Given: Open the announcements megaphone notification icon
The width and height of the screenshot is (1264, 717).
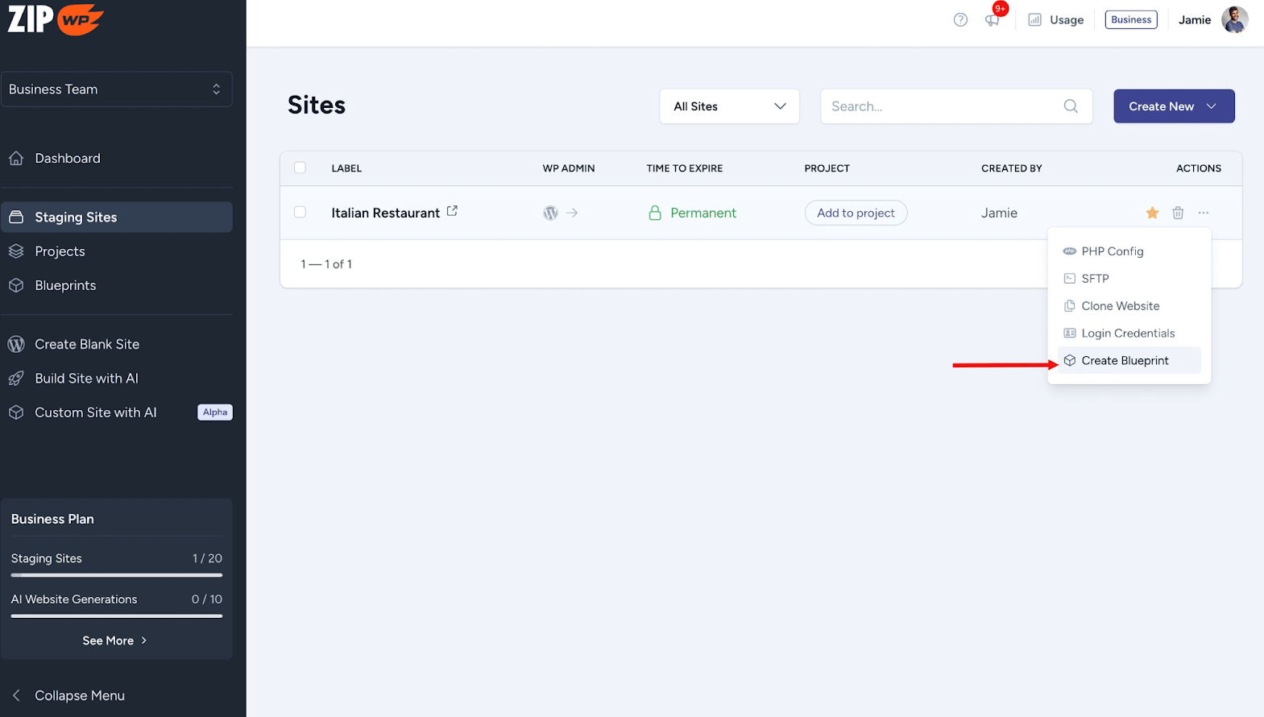Looking at the screenshot, I should pyautogui.click(x=992, y=20).
